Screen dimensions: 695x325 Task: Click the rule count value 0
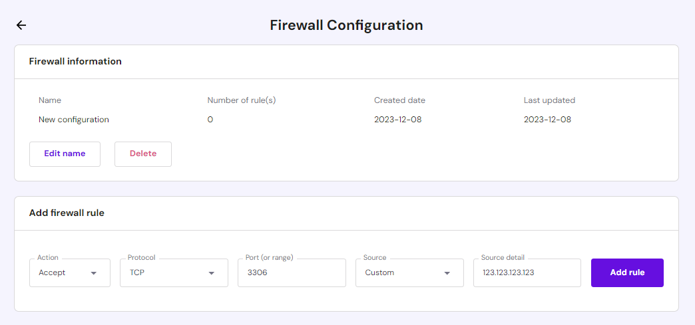[x=210, y=120]
